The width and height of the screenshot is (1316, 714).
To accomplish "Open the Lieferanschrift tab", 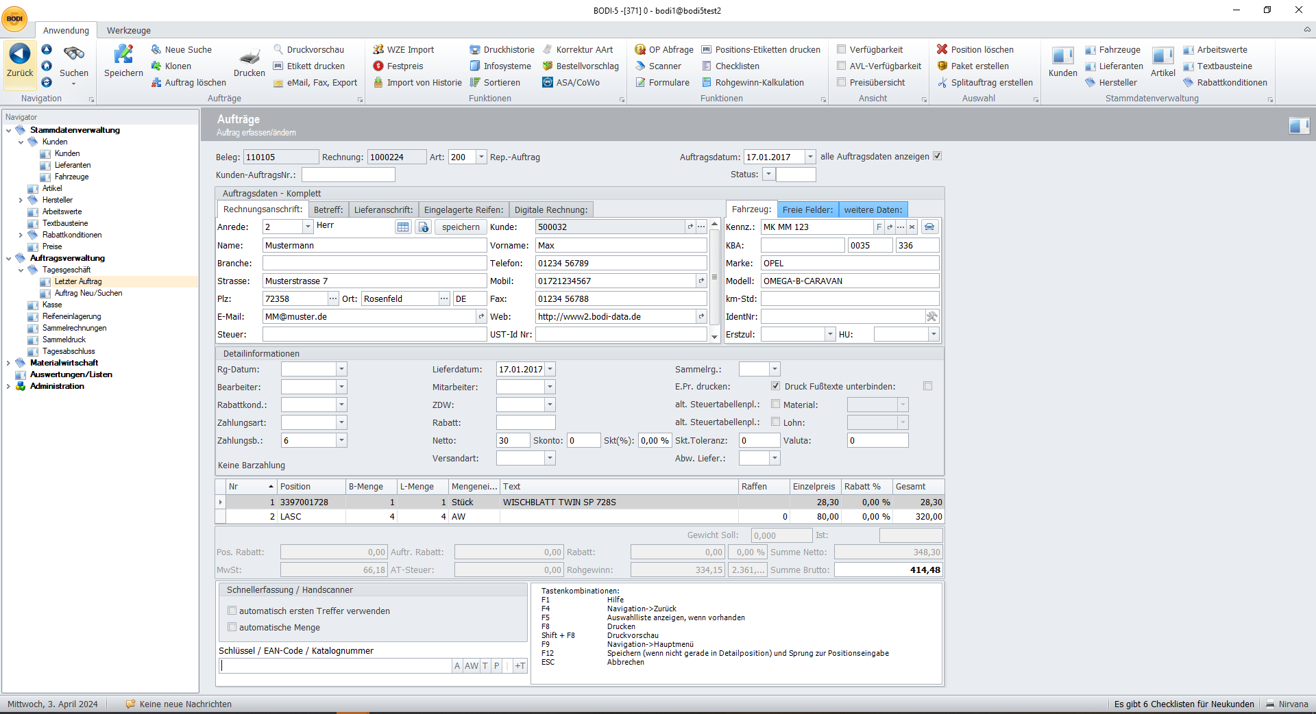I will [383, 209].
